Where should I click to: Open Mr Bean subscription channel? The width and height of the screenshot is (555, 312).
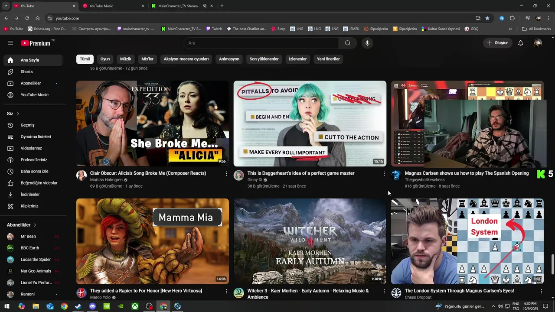(x=33, y=237)
